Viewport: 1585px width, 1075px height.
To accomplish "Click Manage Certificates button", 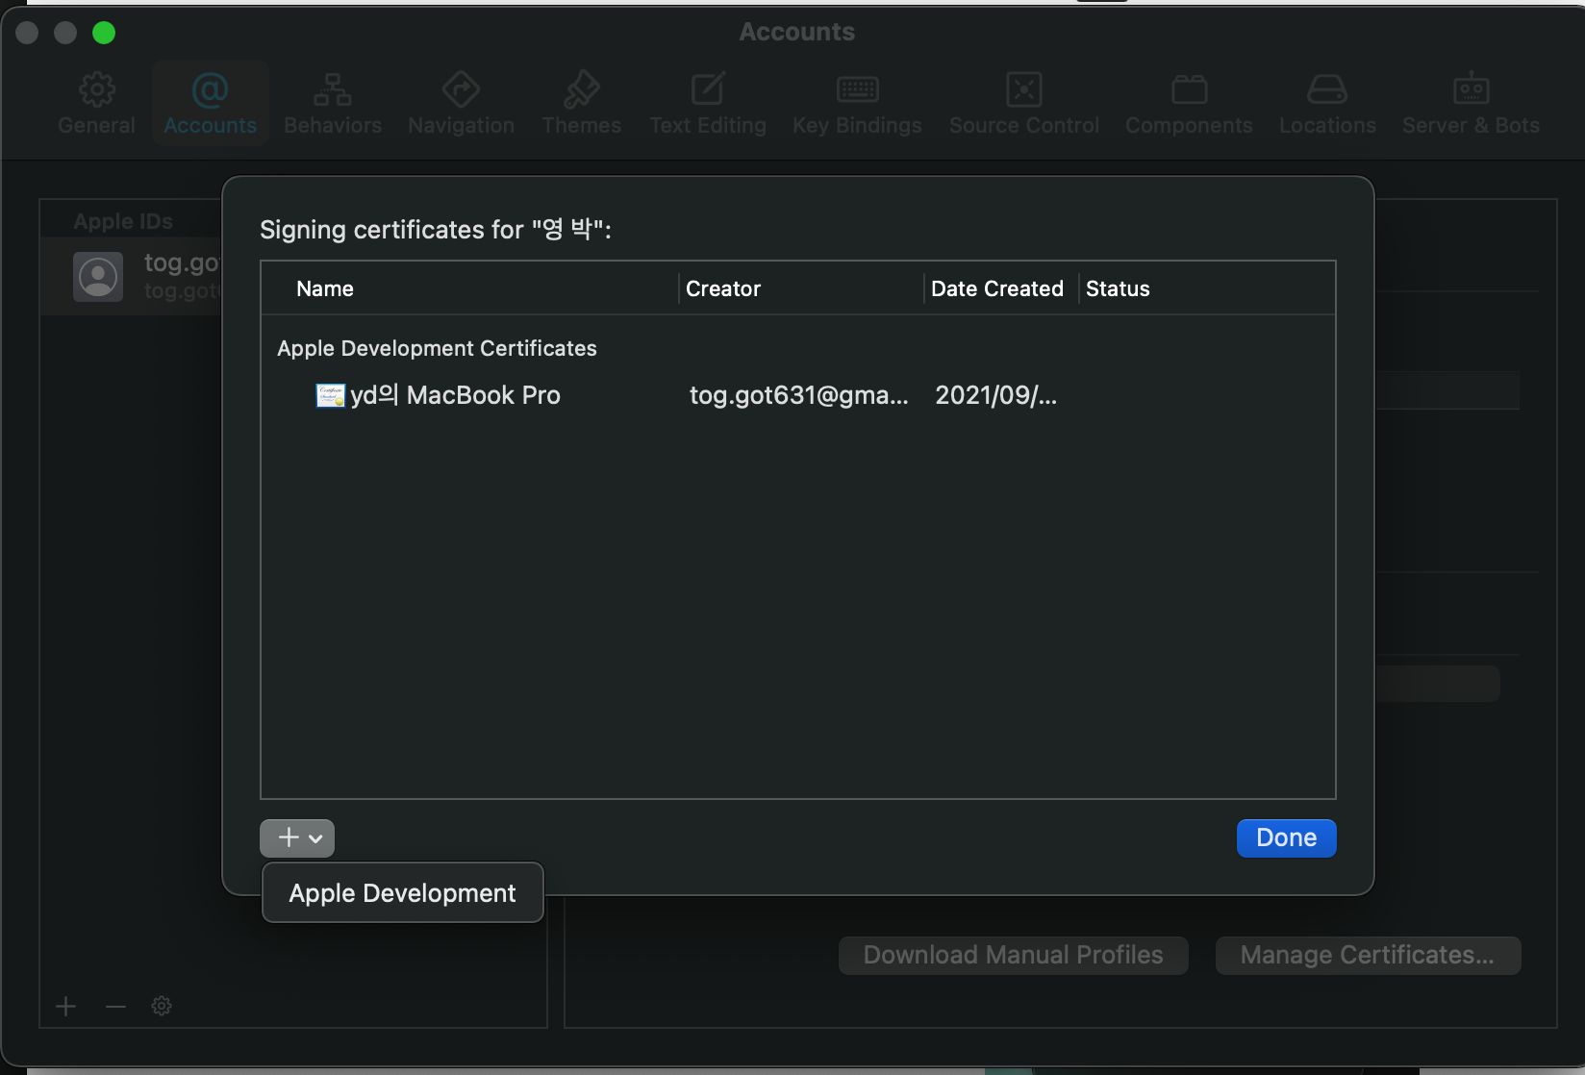I will (1368, 955).
